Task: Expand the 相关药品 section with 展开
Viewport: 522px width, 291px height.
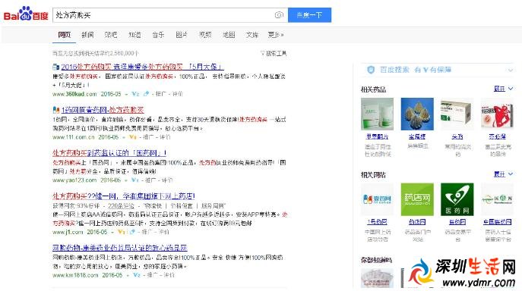Action: [x=503, y=89]
